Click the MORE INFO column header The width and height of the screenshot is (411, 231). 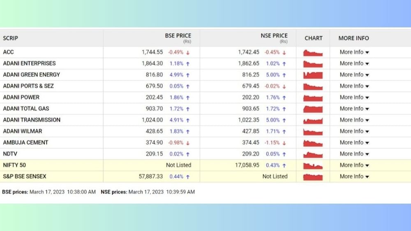coord(353,38)
